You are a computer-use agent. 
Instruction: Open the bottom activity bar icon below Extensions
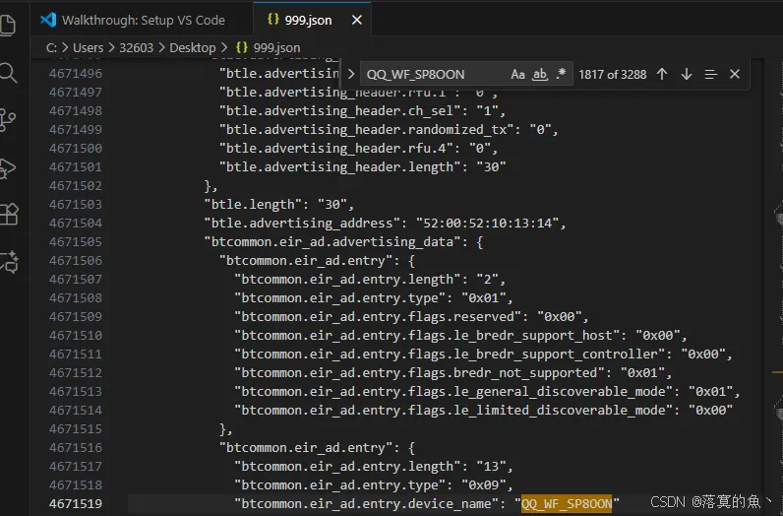coord(9,262)
